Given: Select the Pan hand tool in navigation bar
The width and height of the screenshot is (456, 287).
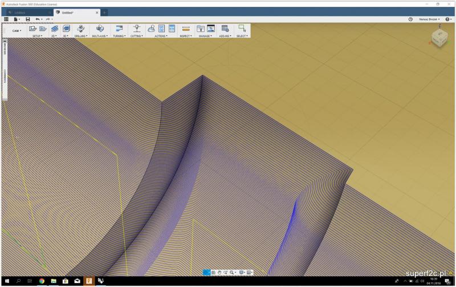Looking at the screenshot, I should pos(219,273).
